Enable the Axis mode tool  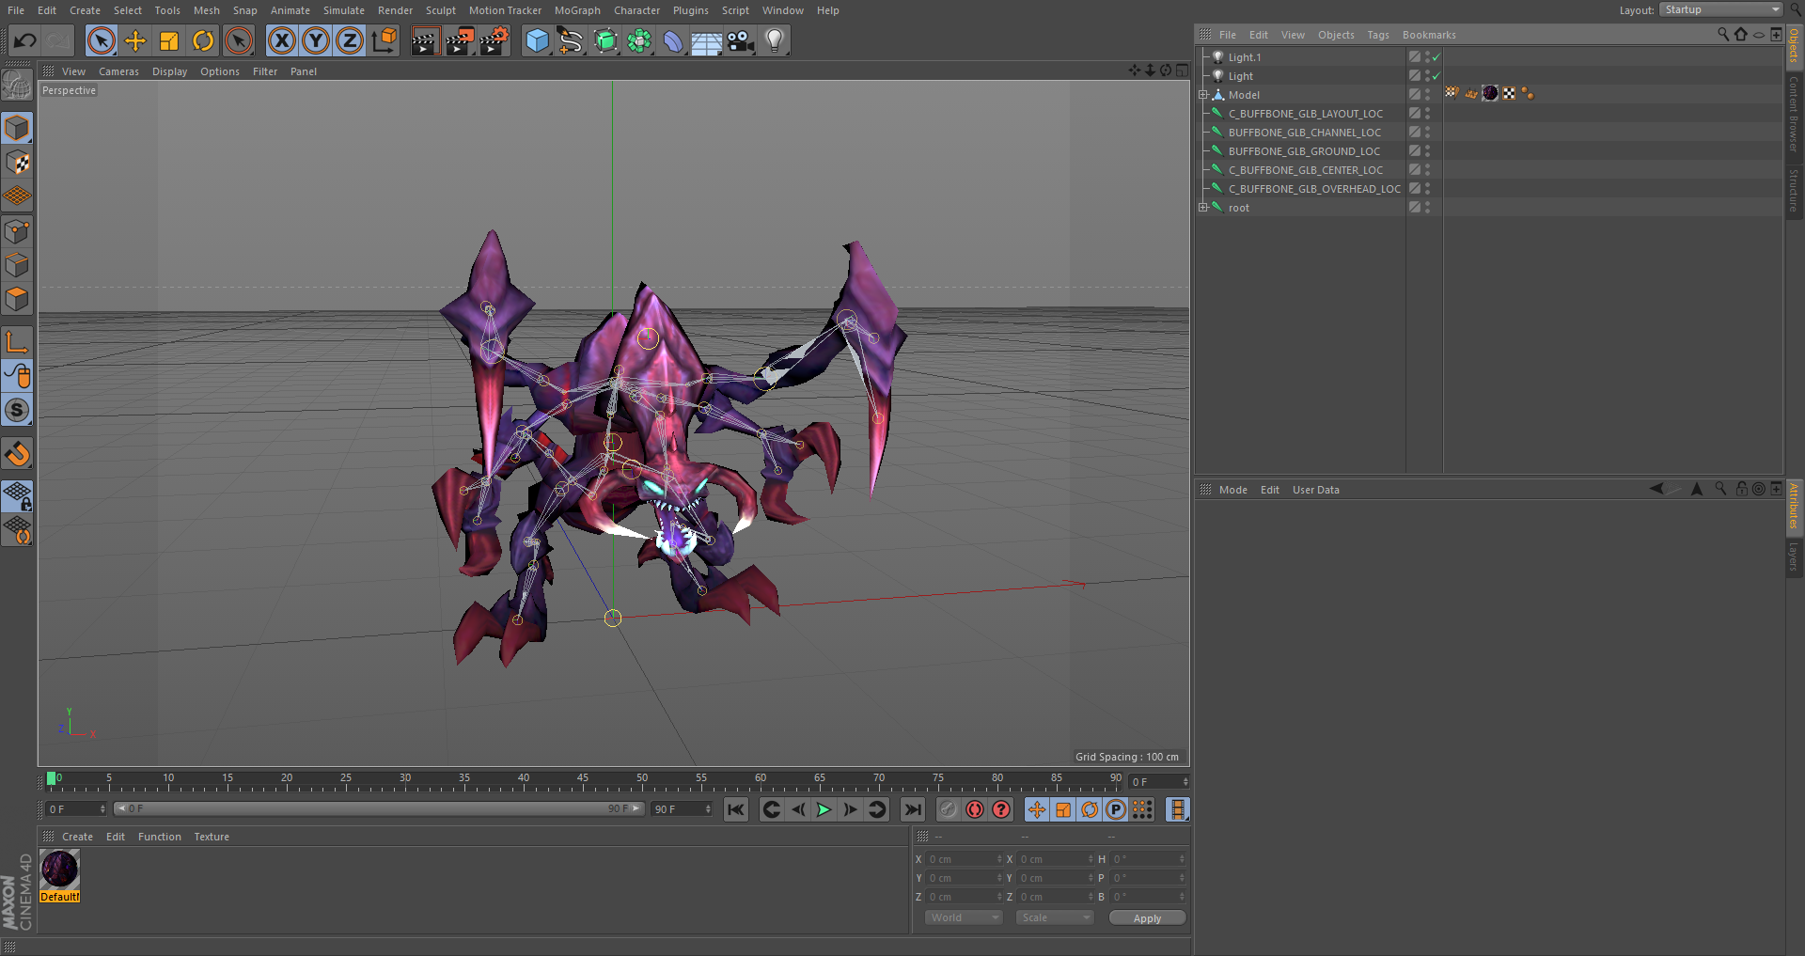click(17, 342)
